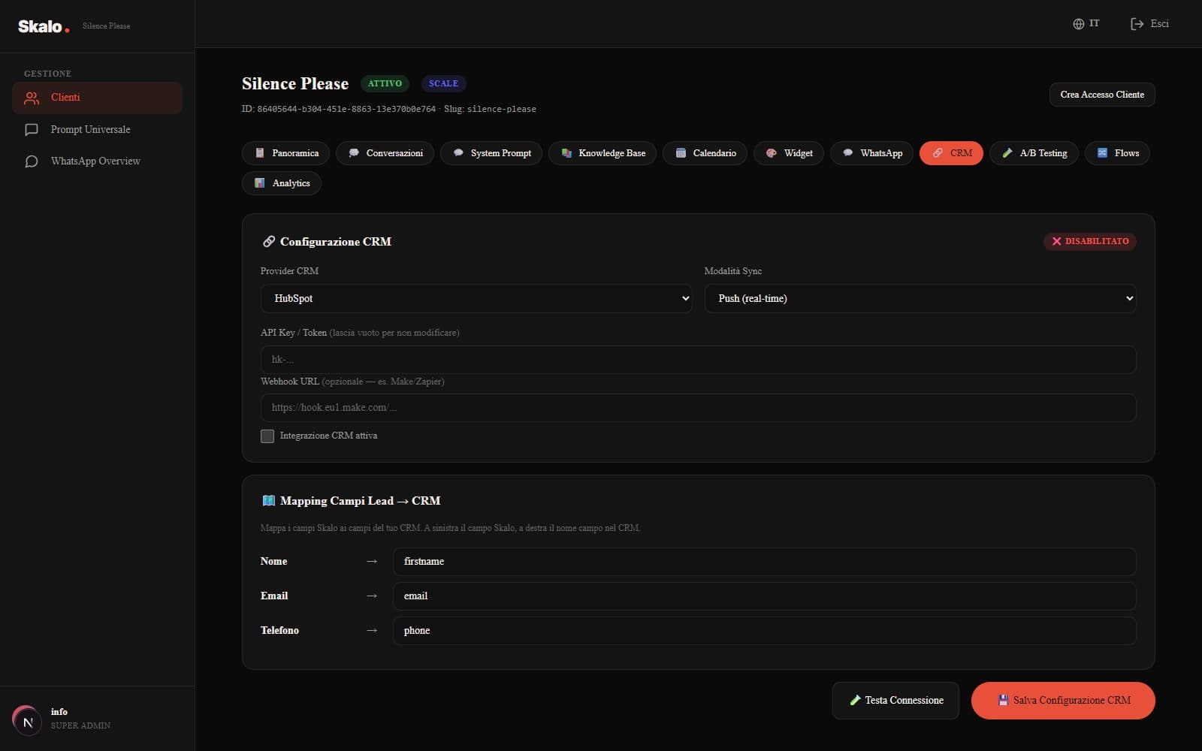The image size is (1202, 751).
Task: Click the GESTIONE section label
Action: (47, 74)
